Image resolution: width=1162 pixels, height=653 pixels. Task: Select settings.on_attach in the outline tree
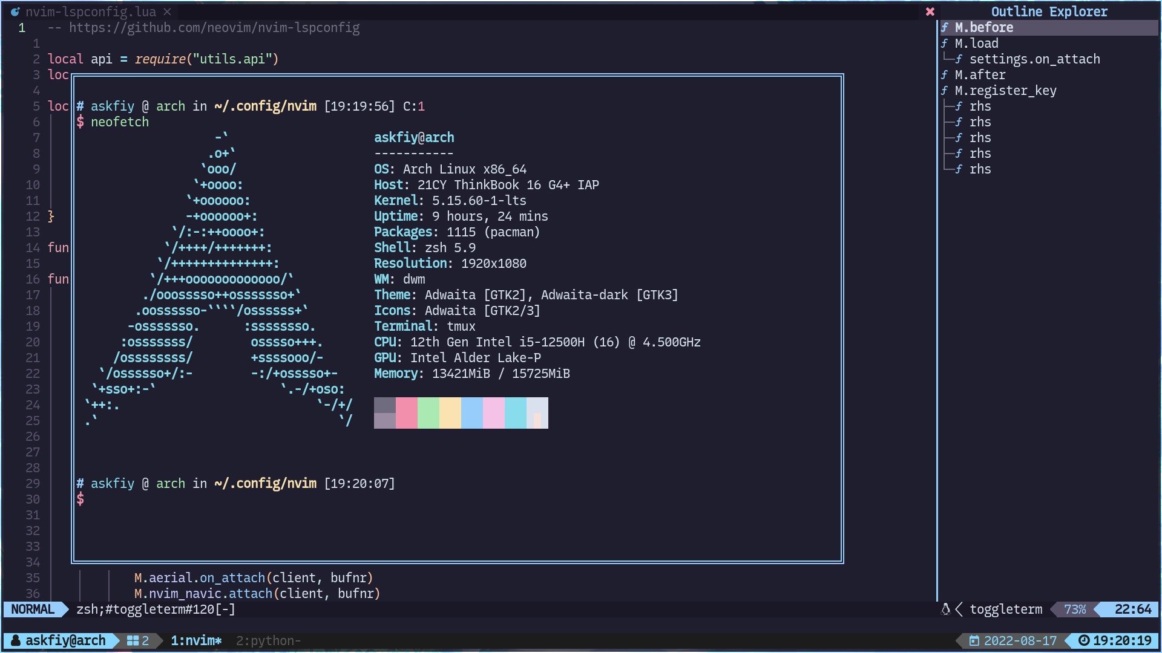pyautogui.click(x=1034, y=59)
